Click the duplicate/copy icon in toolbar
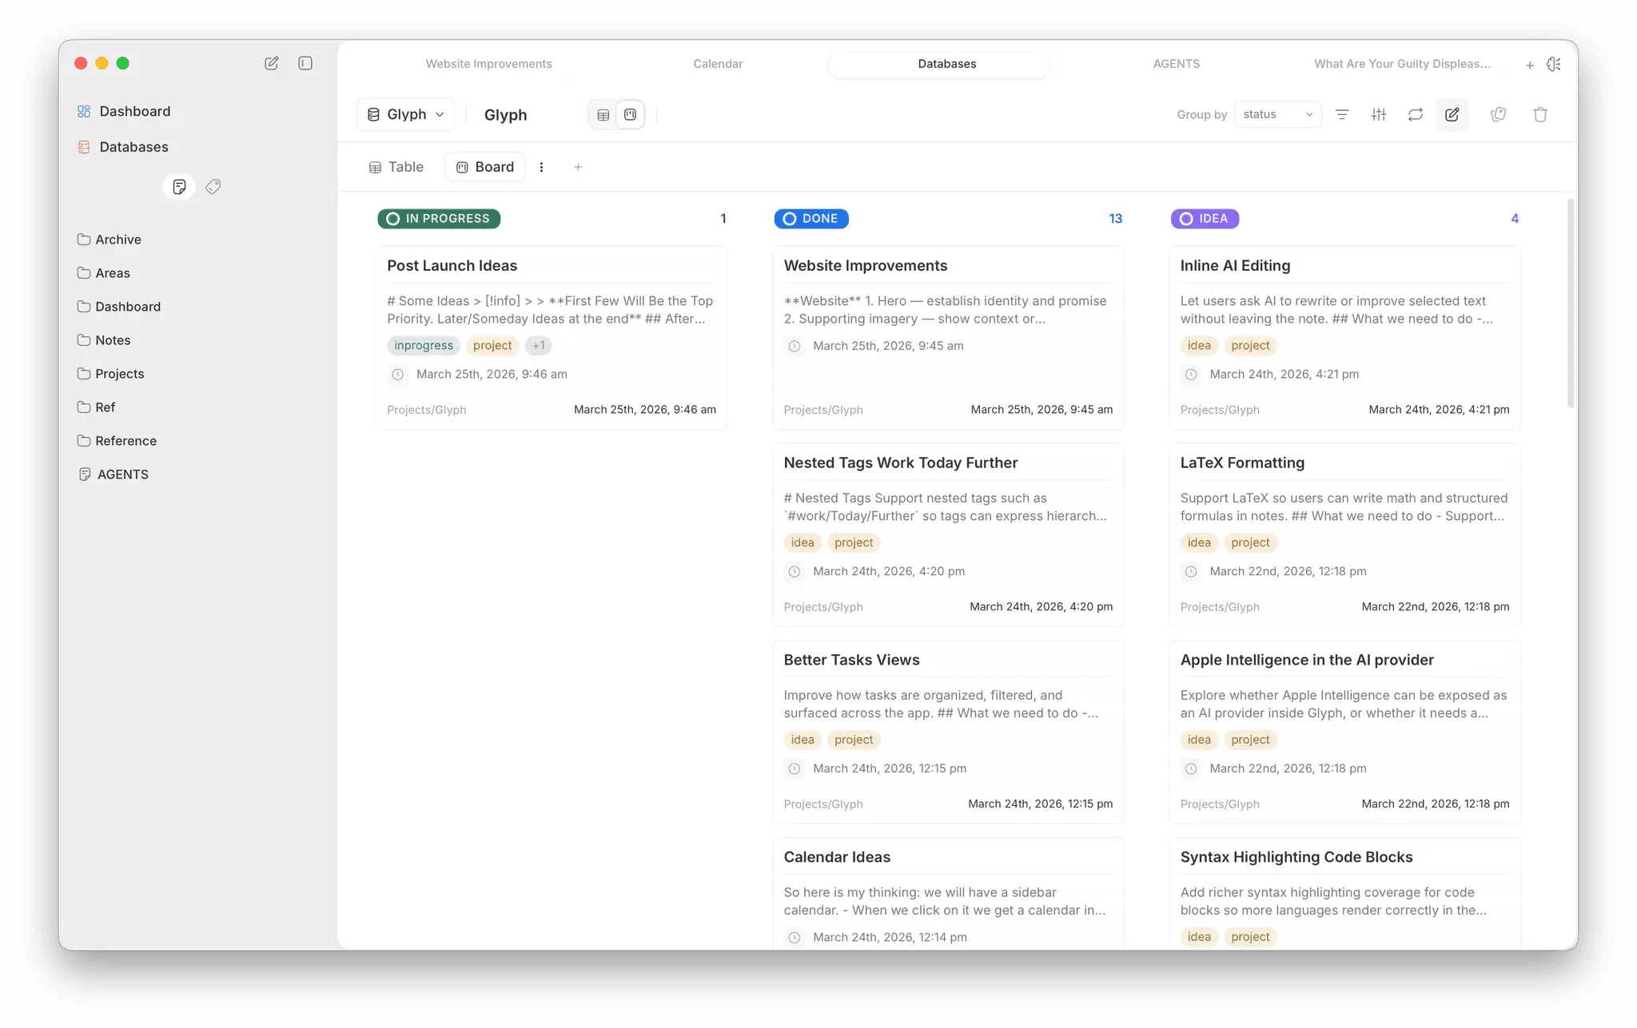Viewport: 1637px width, 1028px height. coord(1499,115)
